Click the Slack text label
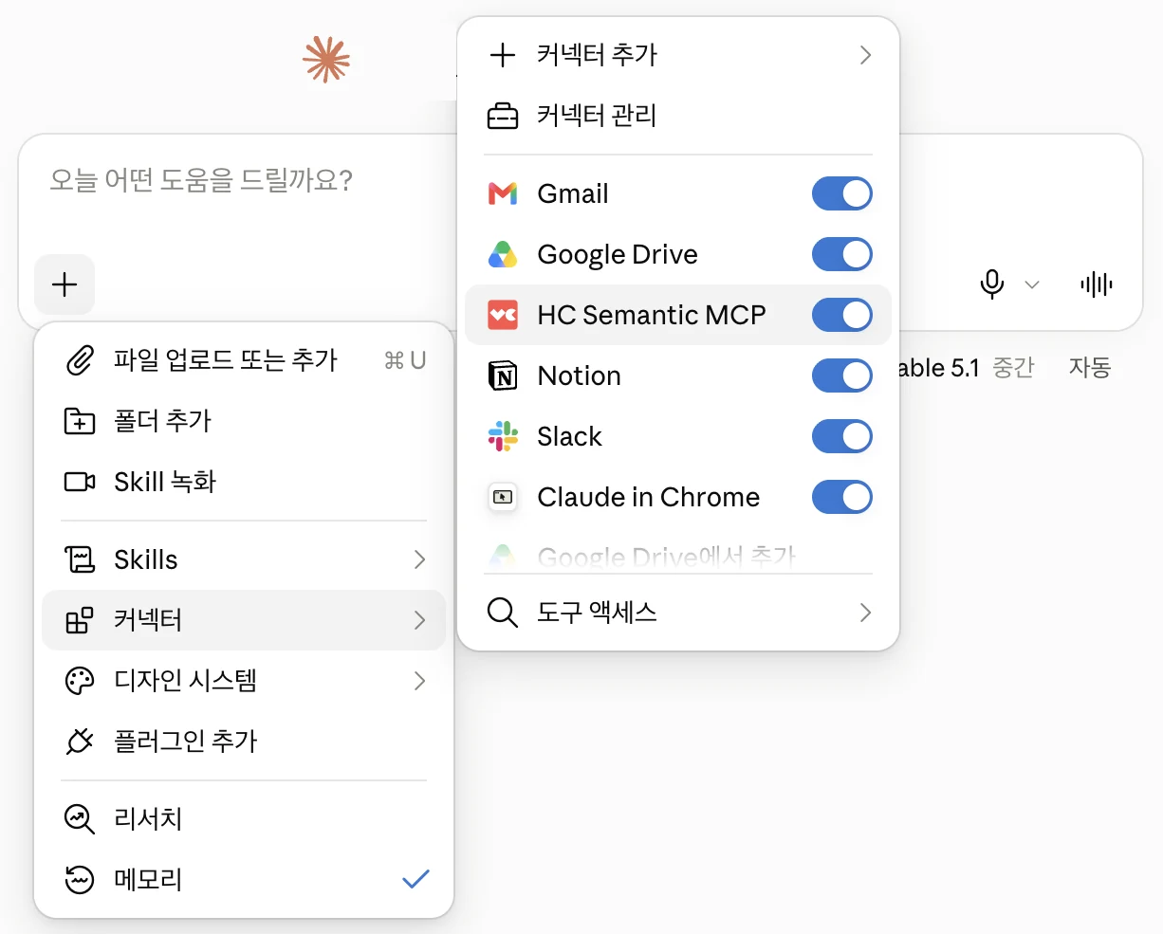 click(x=570, y=436)
